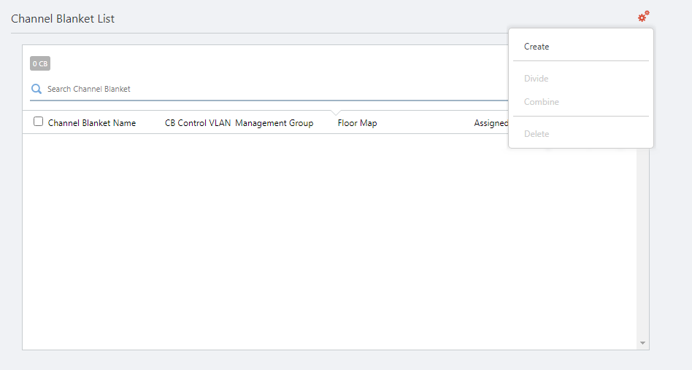This screenshot has height=370, width=692.
Task: Click the Floor Map column header
Action: [x=357, y=123]
